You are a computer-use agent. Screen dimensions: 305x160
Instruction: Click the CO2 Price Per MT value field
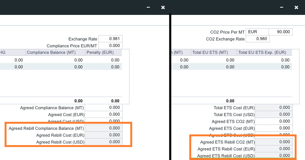(280, 32)
